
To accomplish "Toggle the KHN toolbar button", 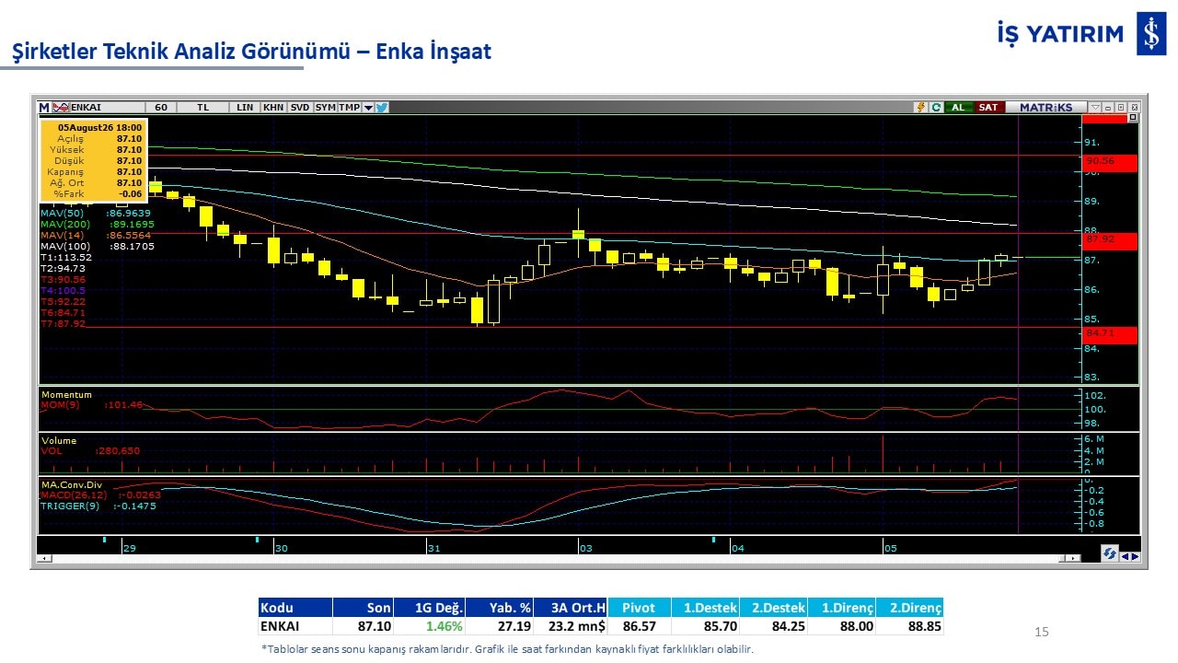I will (x=273, y=107).
